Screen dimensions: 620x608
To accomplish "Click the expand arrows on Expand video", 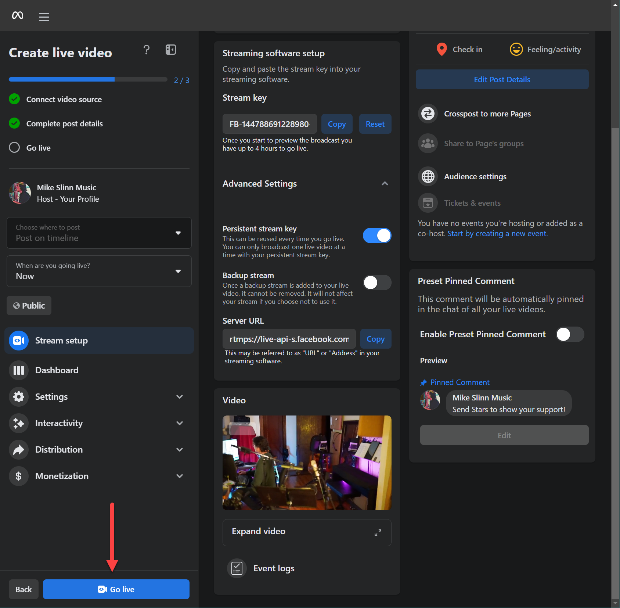I will (378, 532).
